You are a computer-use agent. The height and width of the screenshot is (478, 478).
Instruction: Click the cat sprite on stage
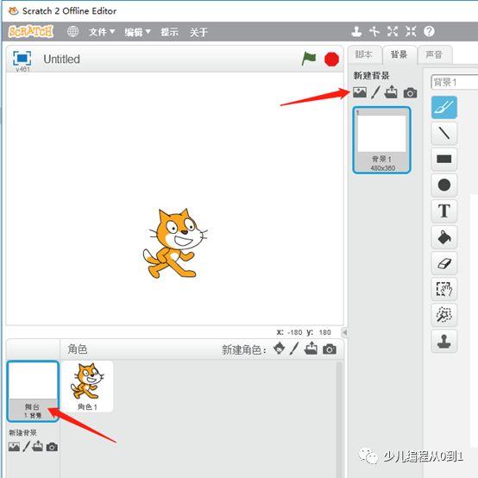(x=175, y=243)
